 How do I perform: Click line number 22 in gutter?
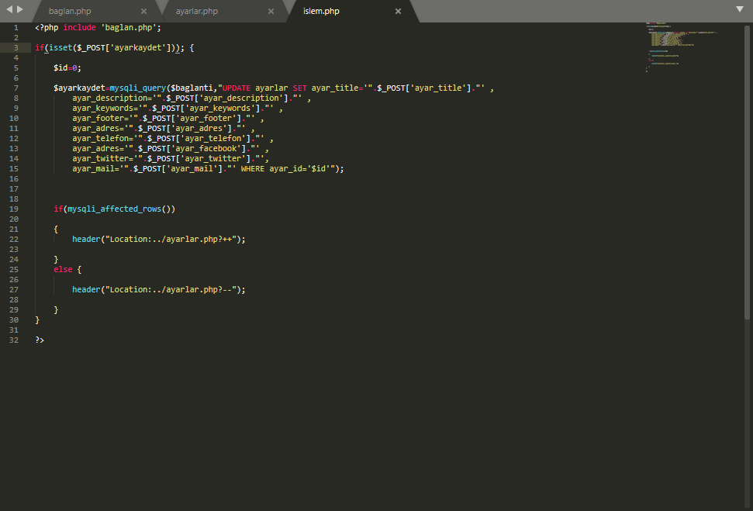[x=13, y=239]
